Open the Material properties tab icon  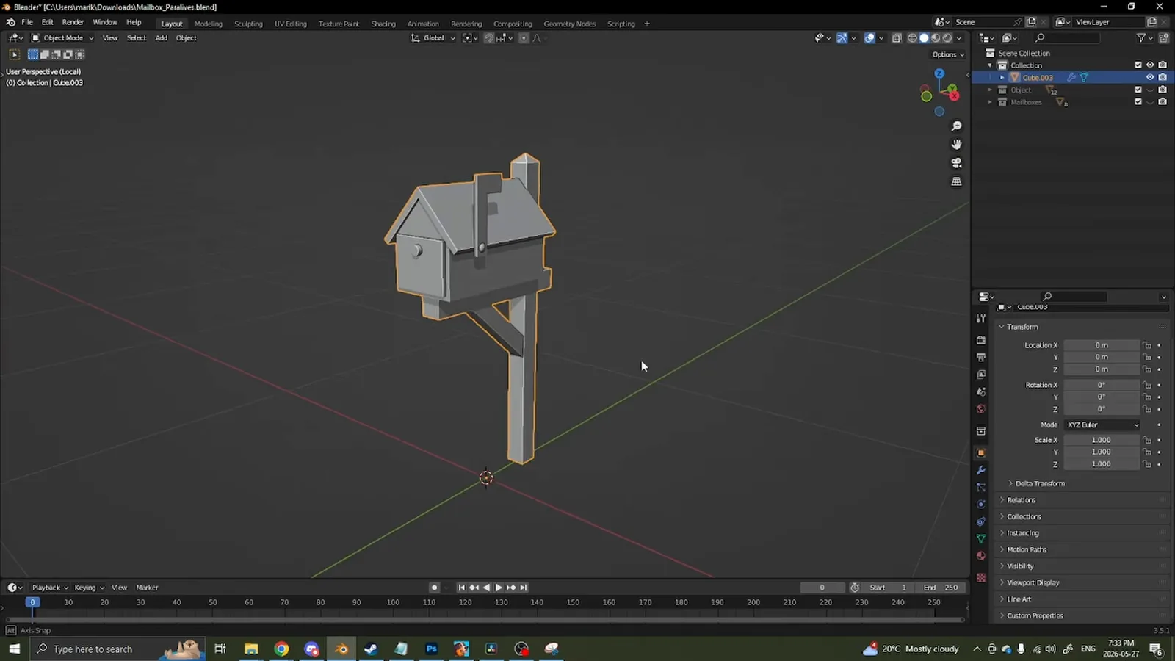[x=981, y=556]
